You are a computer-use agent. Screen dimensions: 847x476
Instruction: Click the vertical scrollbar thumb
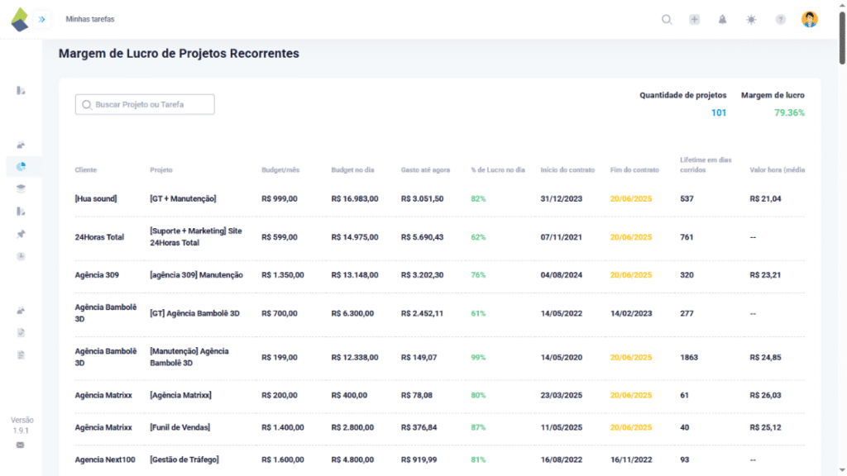click(x=841, y=38)
